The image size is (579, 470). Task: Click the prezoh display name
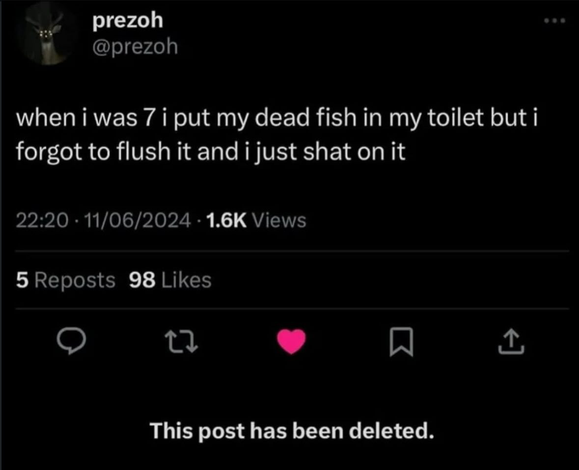pos(127,21)
